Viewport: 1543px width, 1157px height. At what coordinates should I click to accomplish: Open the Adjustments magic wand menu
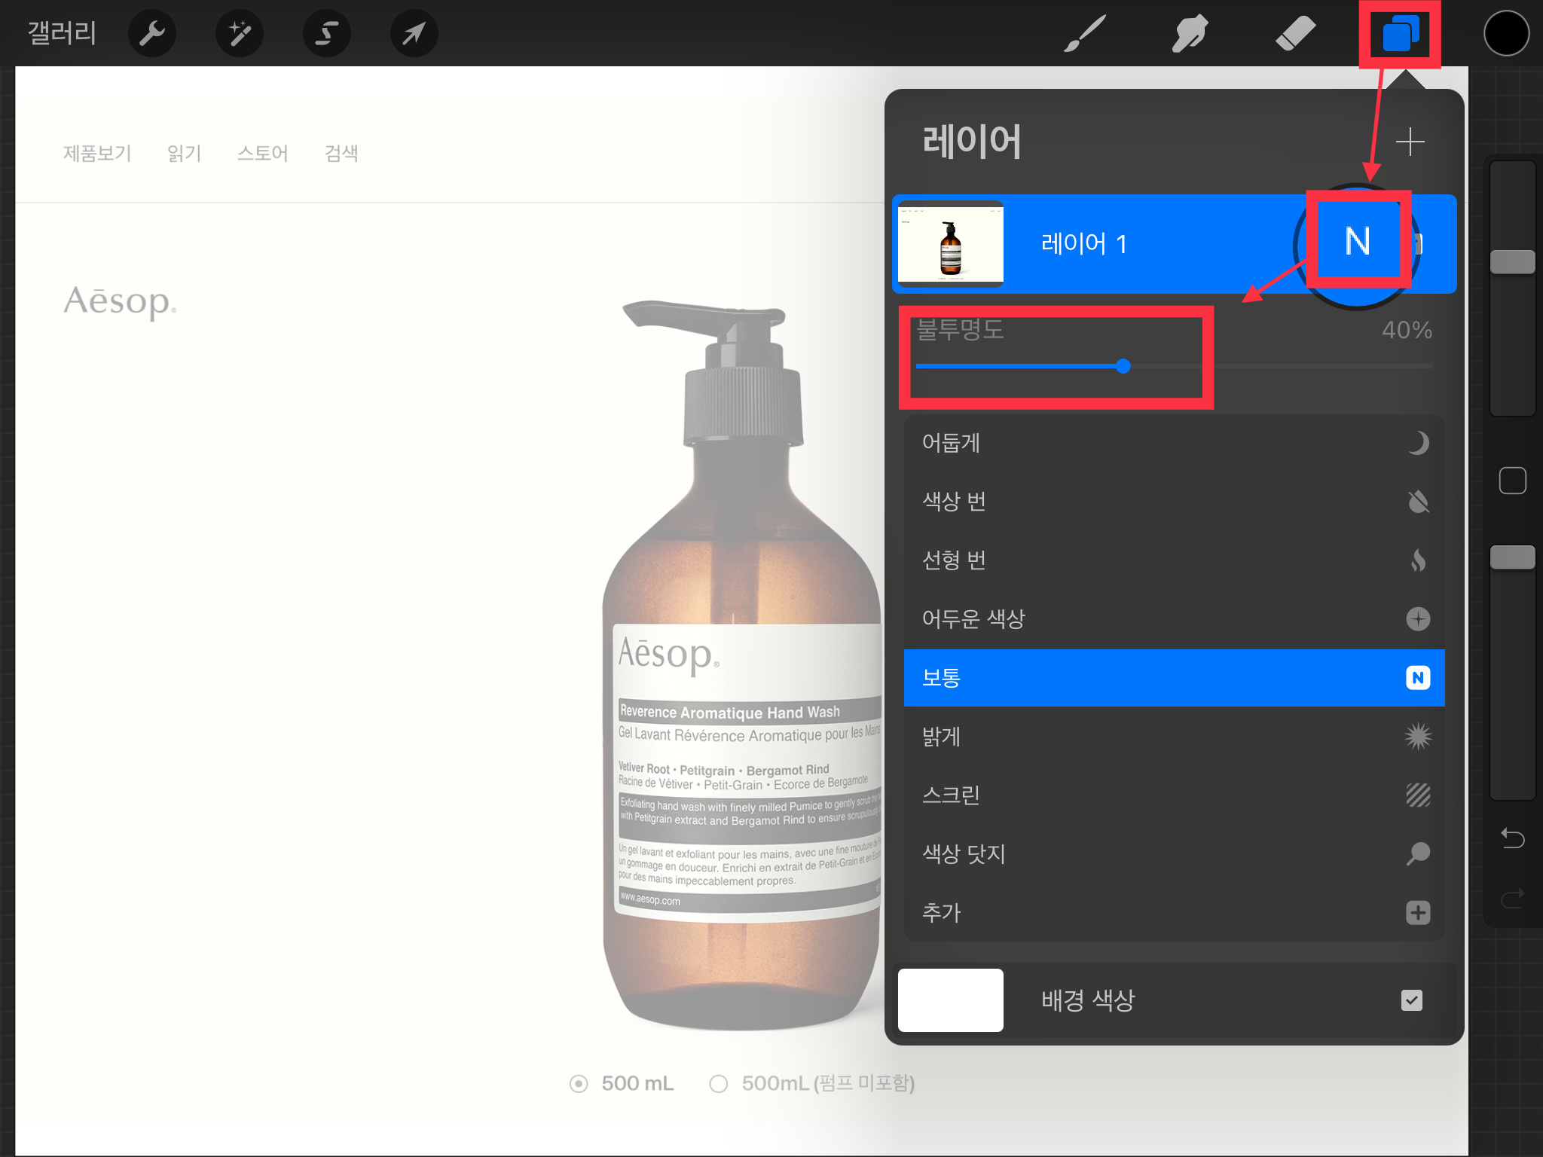point(240,34)
